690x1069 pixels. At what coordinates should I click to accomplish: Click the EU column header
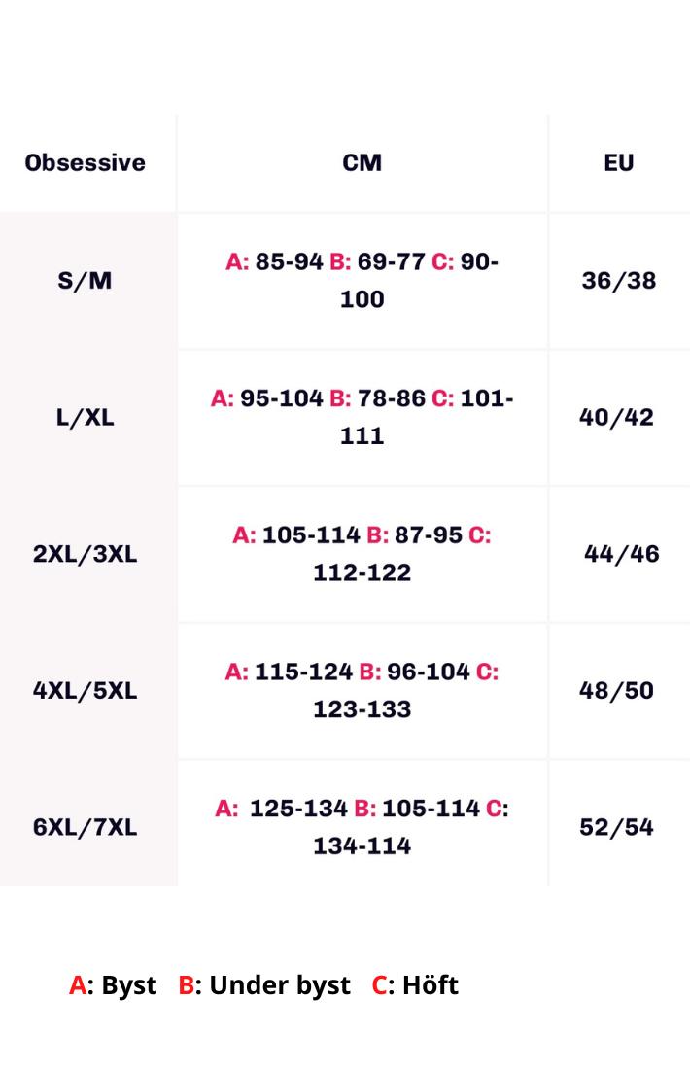(x=619, y=163)
